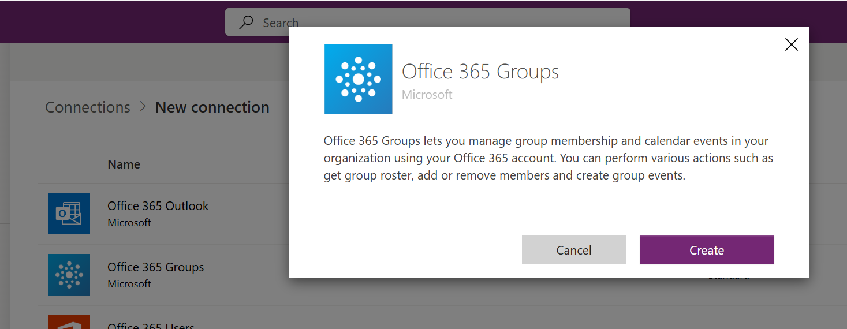Viewport: 847px width, 329px height.
Task: Click the dialog's connector description paragraph
Action: coord(548,158)
